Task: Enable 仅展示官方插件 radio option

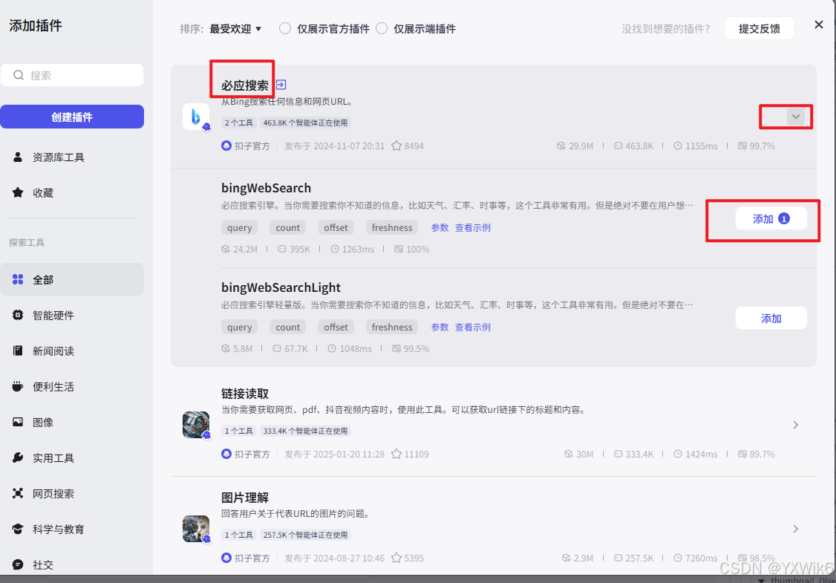Action: [x=285, y=28]
